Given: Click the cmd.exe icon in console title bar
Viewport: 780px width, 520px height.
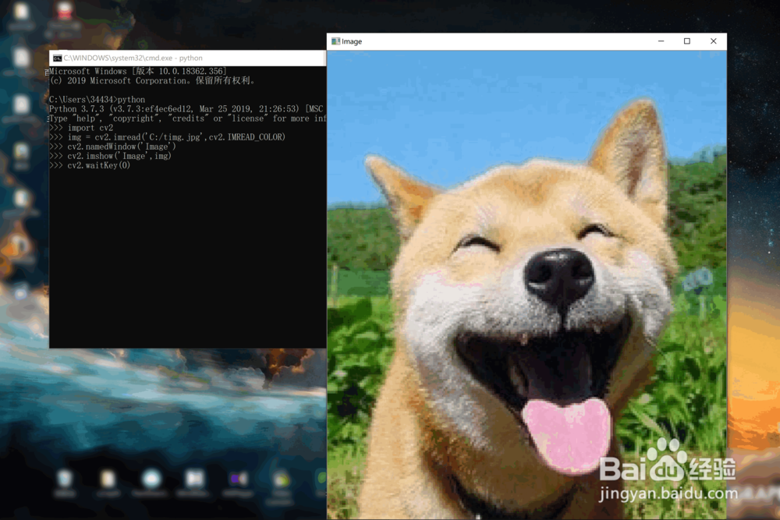Looking at the screenshot, I should (x=57, y=58).
